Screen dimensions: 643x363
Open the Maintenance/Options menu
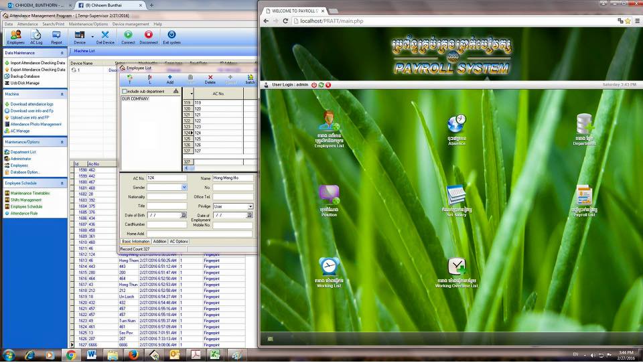(x=88, y=24)
